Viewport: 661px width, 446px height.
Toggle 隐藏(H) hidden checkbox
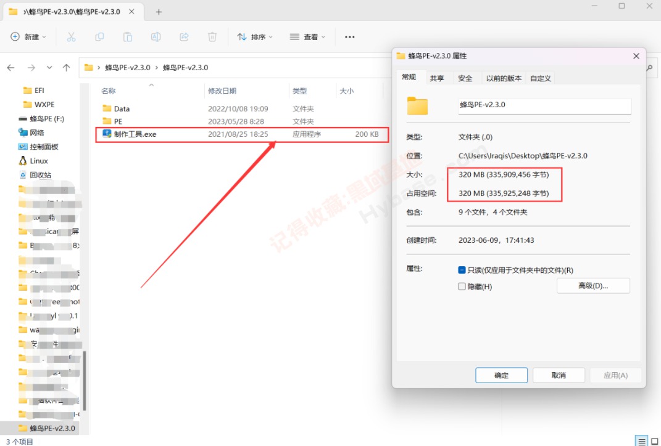point(462,286)
